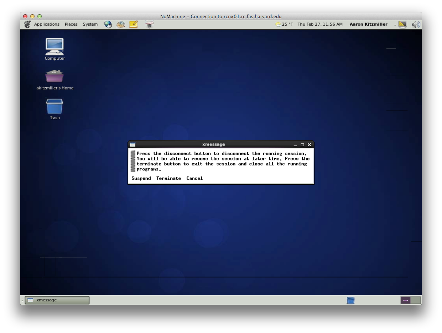Open the 25 °F weather applet
This screenshot has height=333, width=442.
(x=284, y=24)
